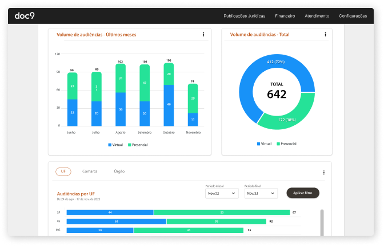
Task: Click SP presencial bar showing 53
Action: tap(222, 212)
